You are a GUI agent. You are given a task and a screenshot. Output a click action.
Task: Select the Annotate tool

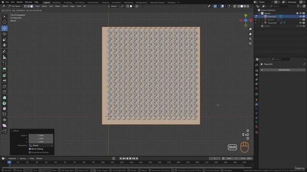click(x=4, y=52)
